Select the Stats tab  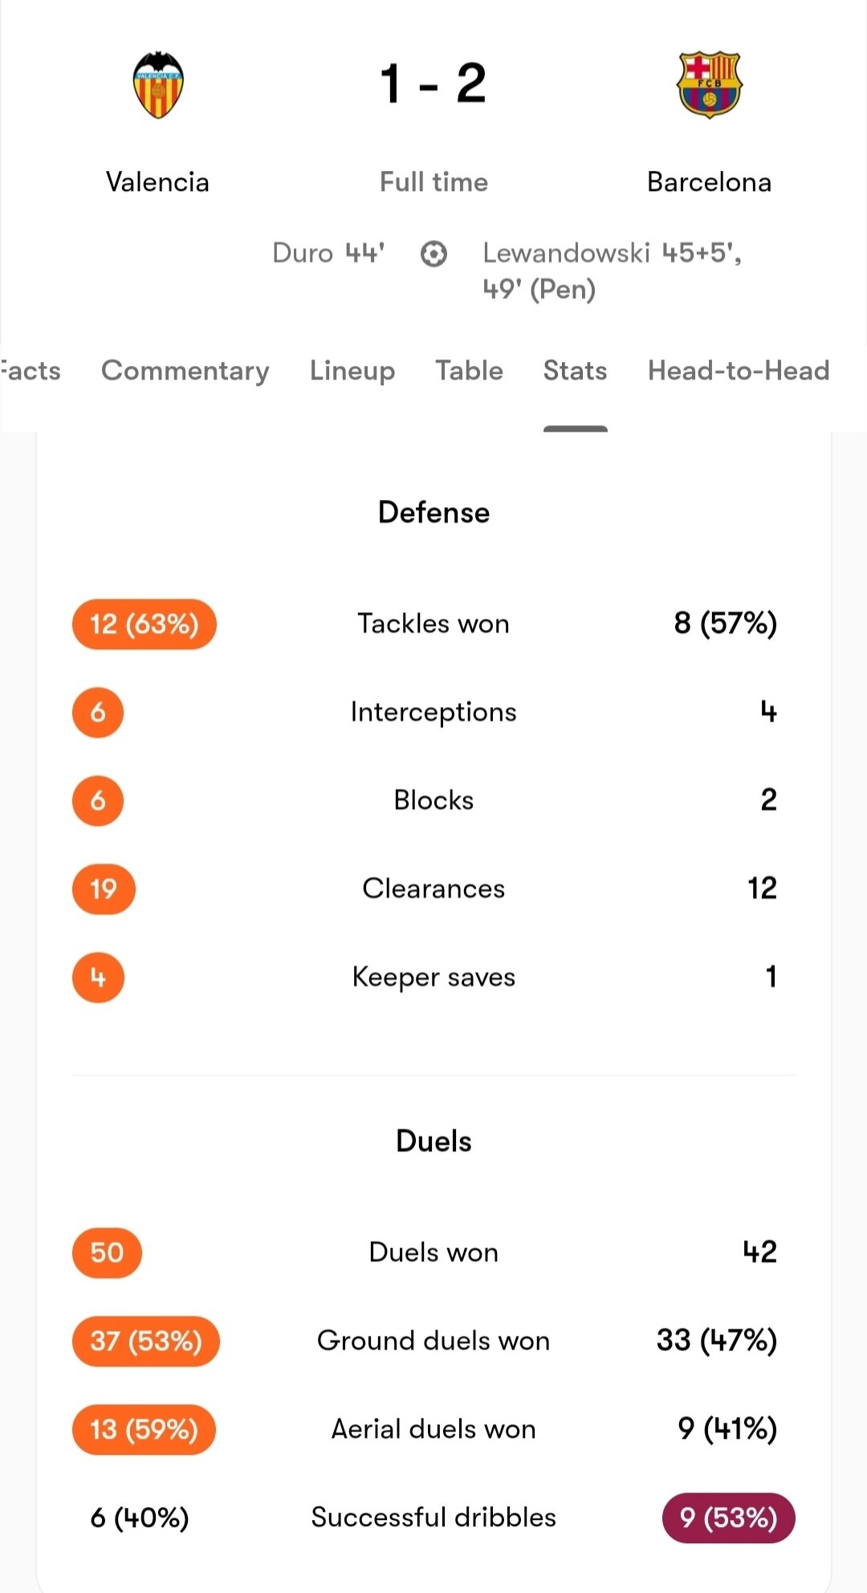(575, 371)
